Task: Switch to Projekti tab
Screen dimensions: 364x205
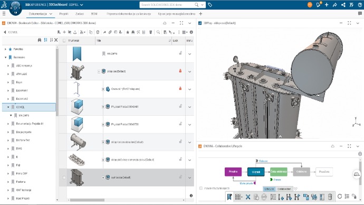Action: [64, 14]
